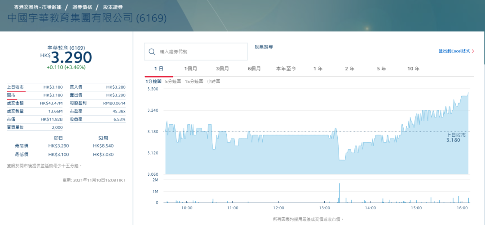The image size is (485, 225).
Task: Select the 10年 time range tab
Action: [x=414, y=69]
